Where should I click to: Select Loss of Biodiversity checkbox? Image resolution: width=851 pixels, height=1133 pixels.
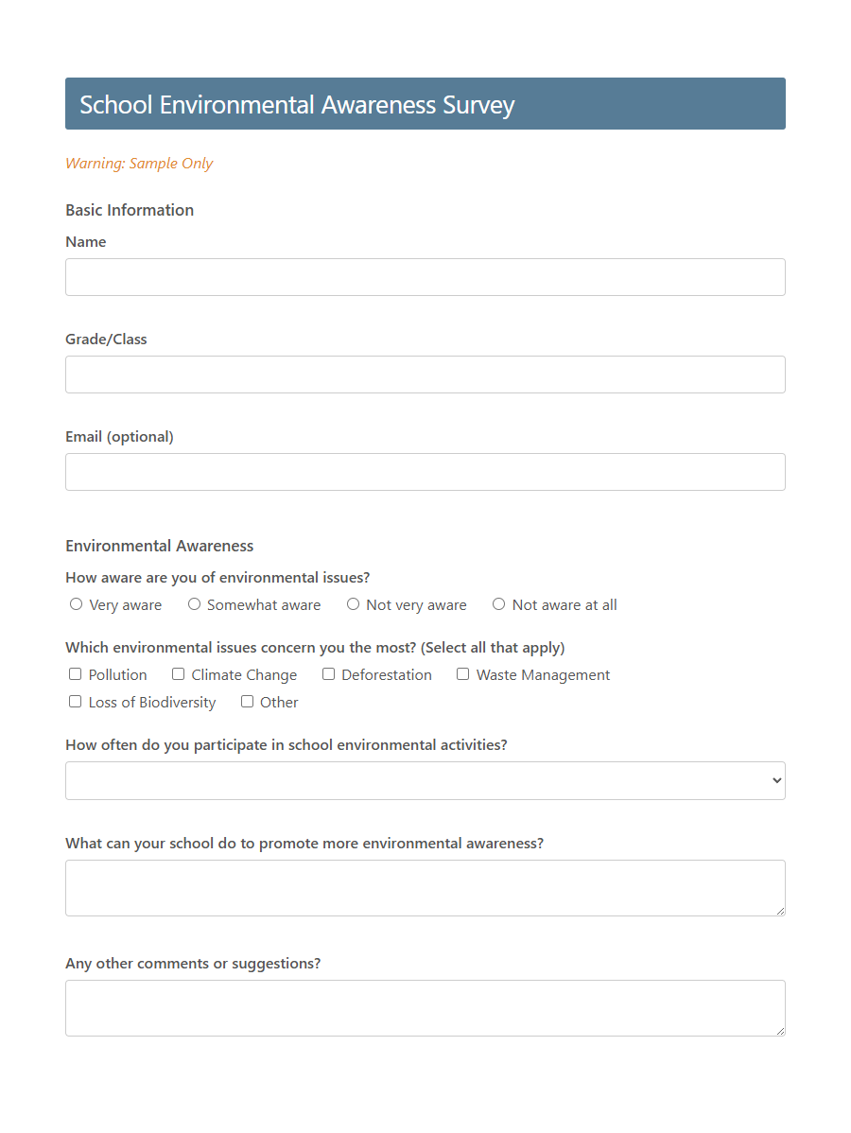tap(75, 701)
